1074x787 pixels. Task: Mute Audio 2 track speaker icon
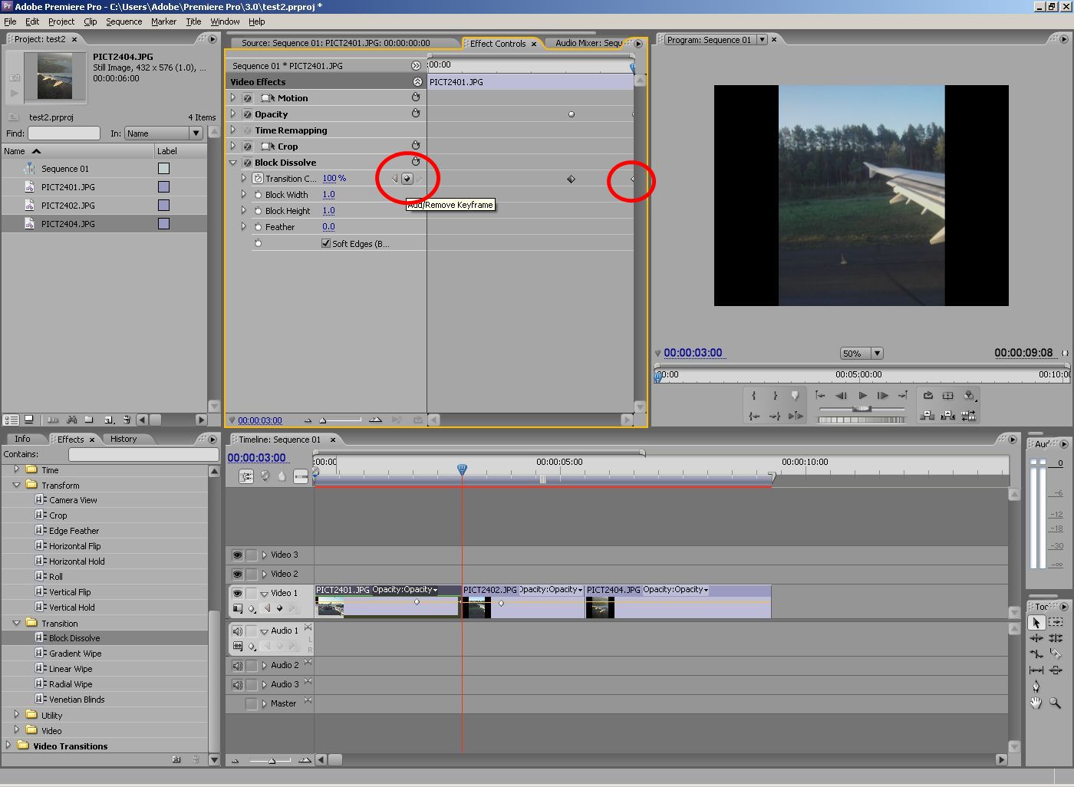(237, 665)
